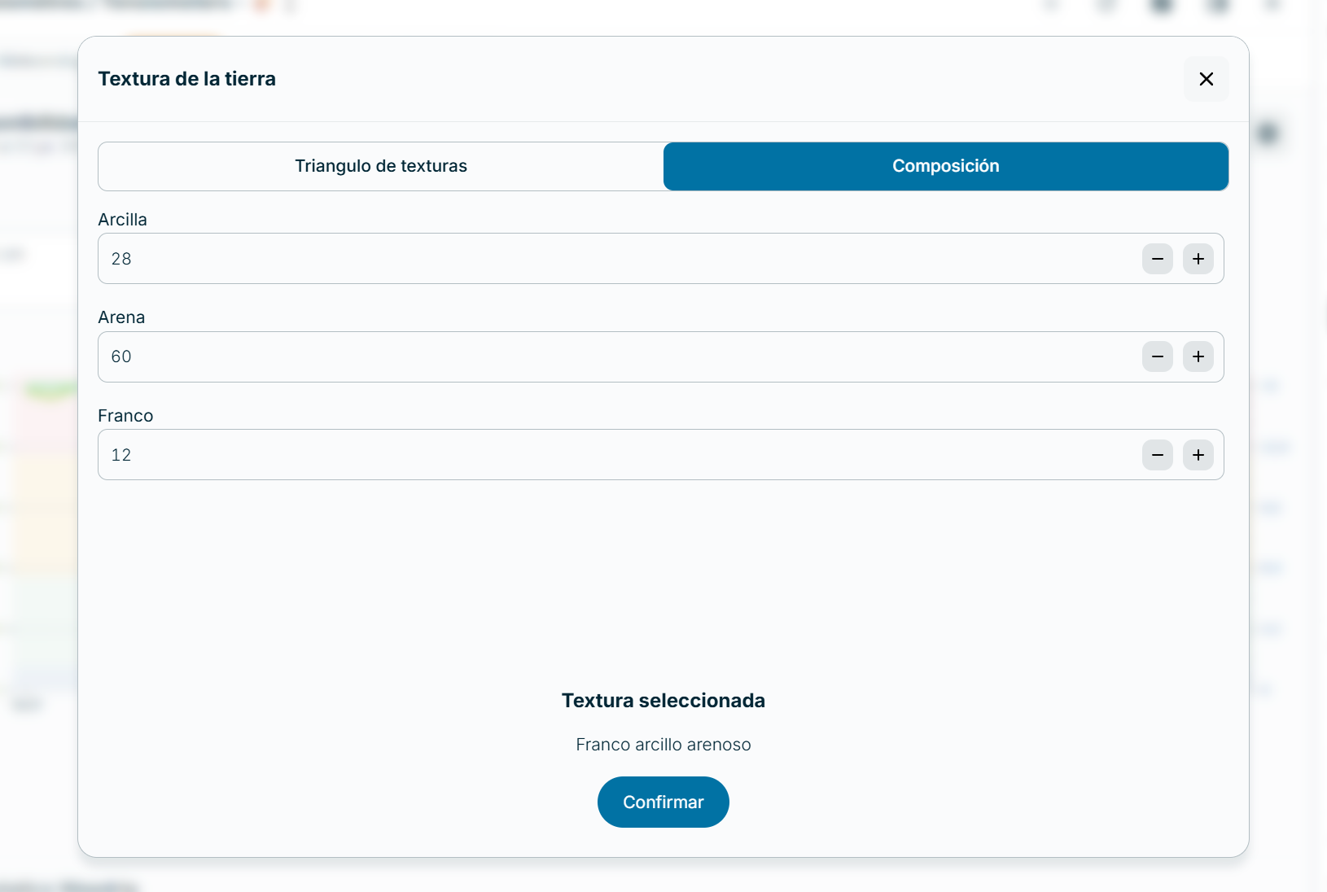Increase the Franco value with plus
Screen dimensions: 1327x892
tap(1198, 455)
